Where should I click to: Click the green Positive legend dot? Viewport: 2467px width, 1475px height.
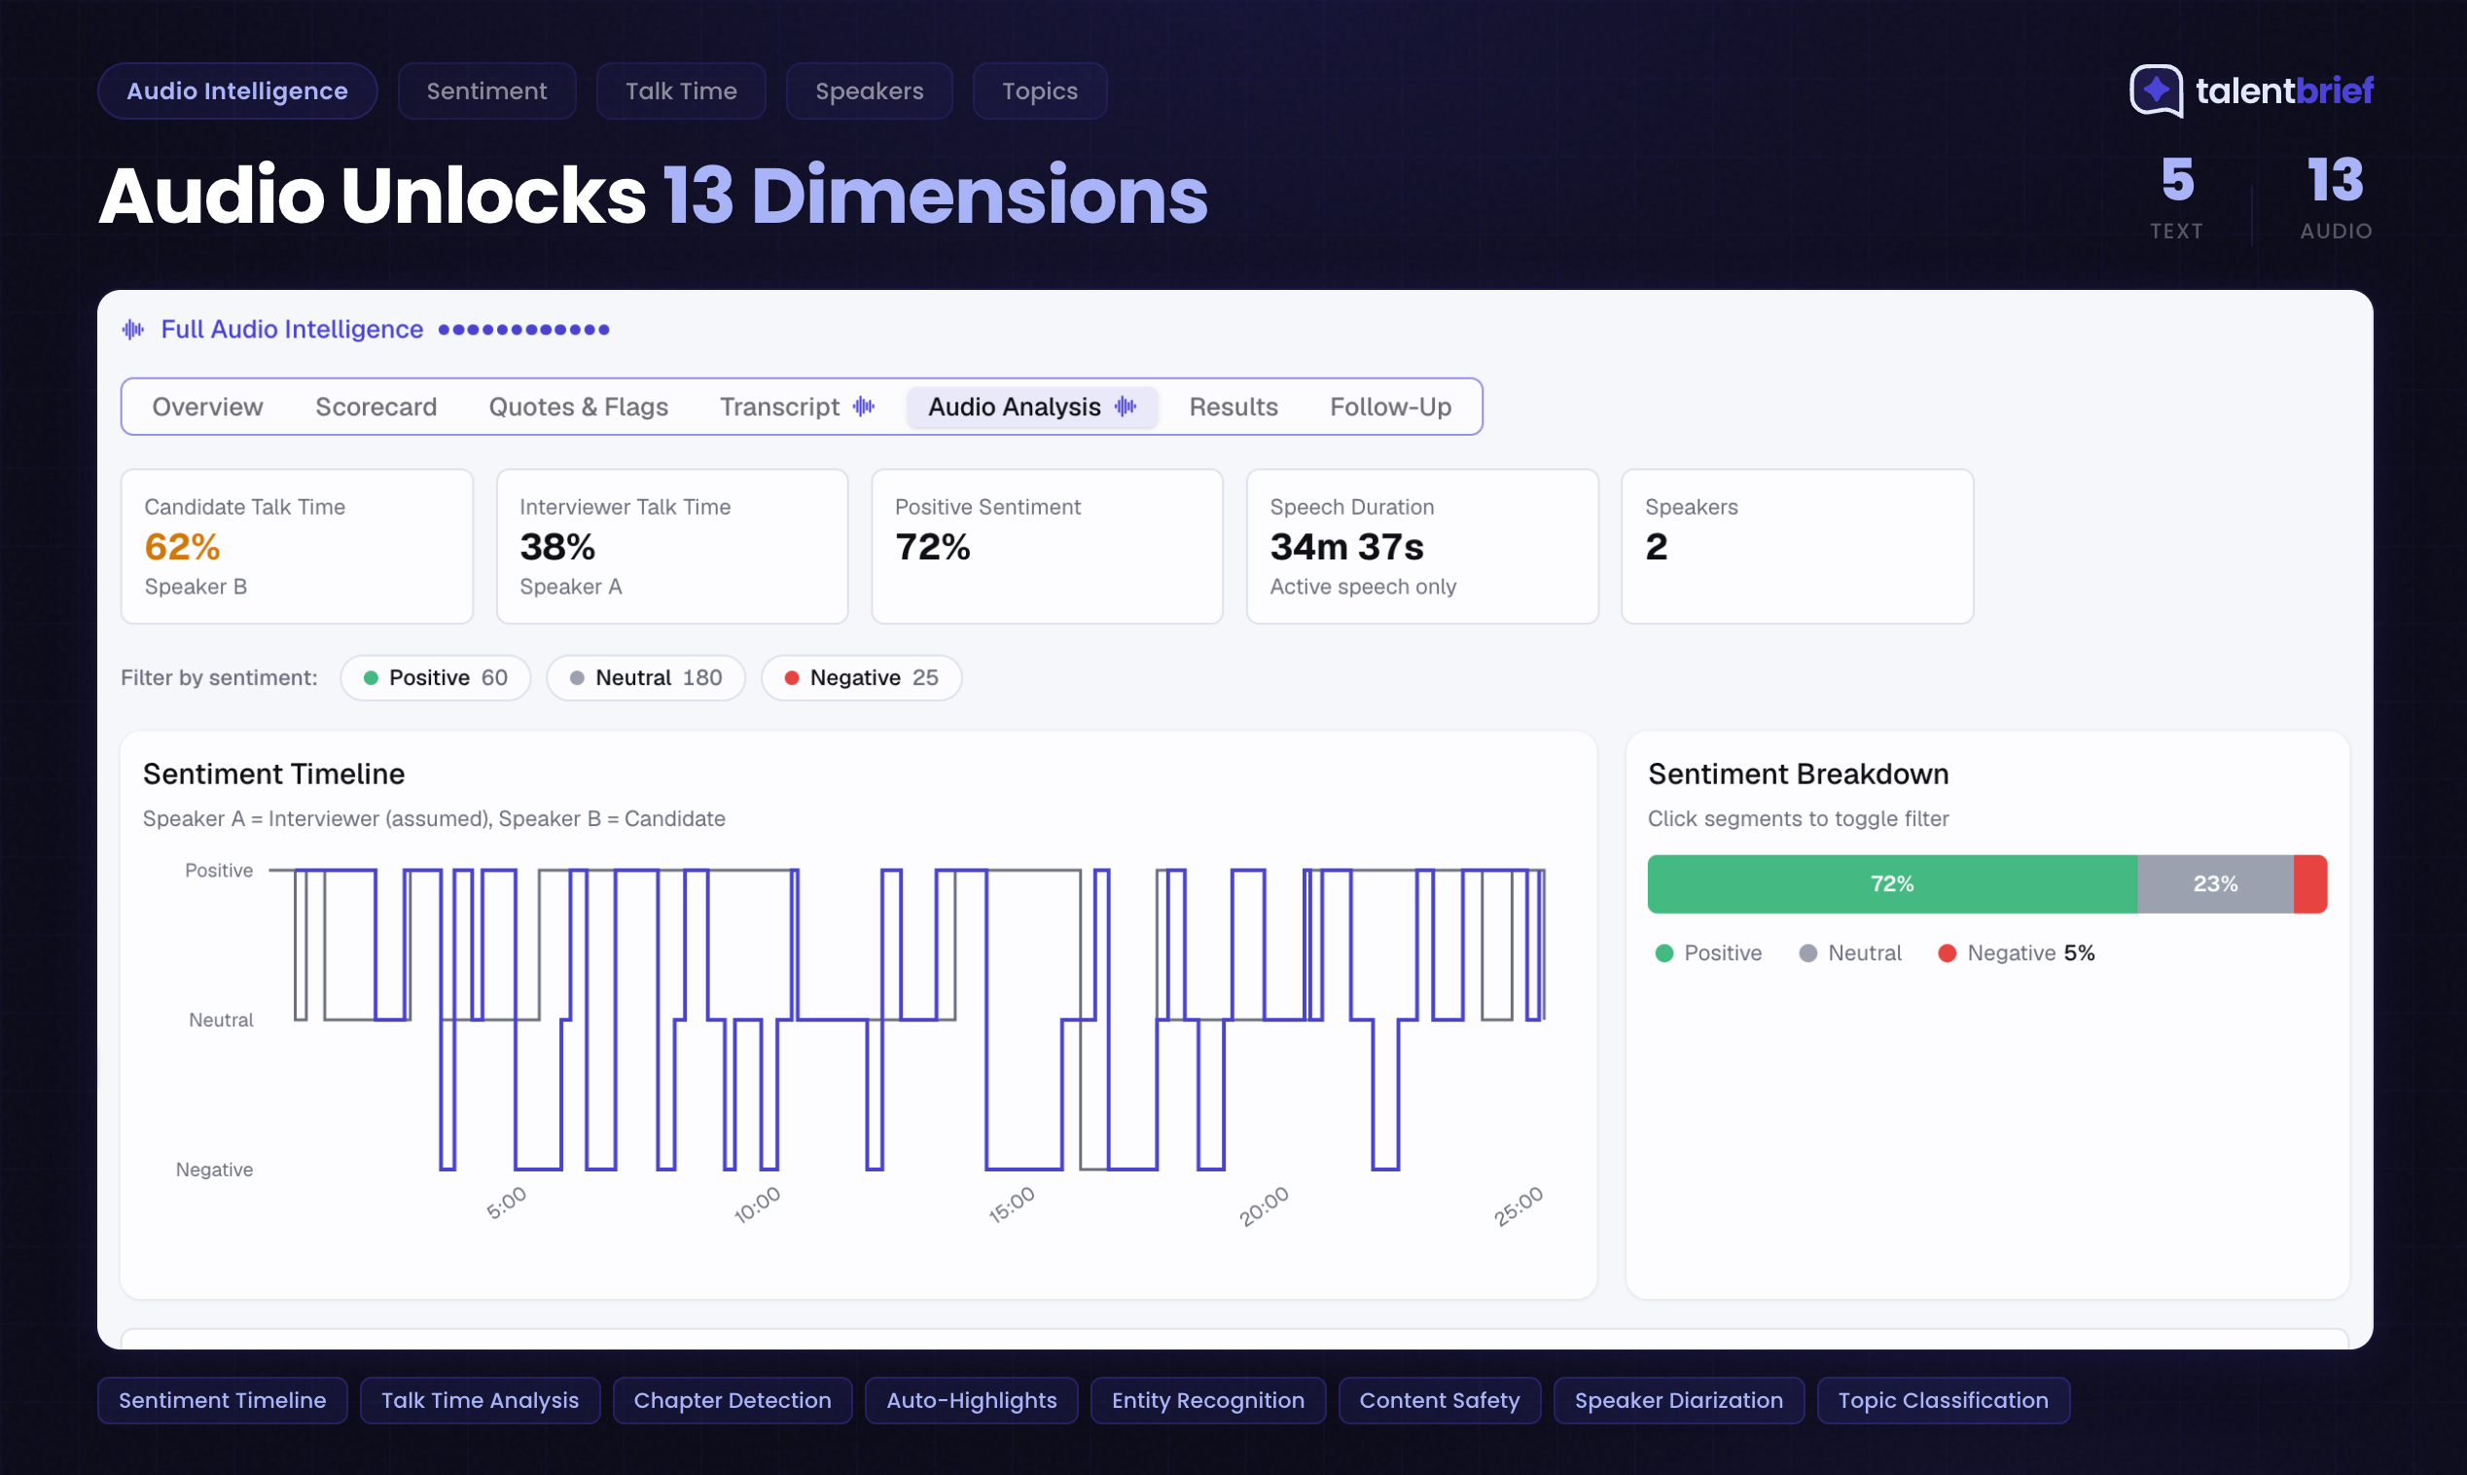coord(1664,953)
